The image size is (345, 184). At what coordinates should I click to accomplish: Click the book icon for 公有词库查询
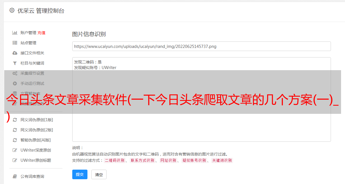[x=15, y=176]
